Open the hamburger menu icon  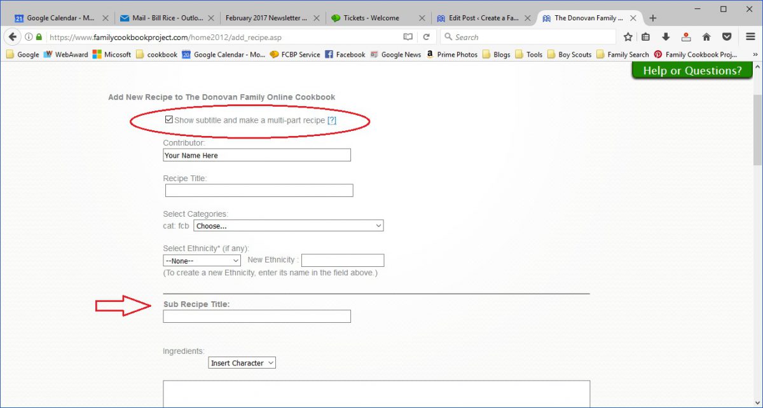tap(750, 37)
